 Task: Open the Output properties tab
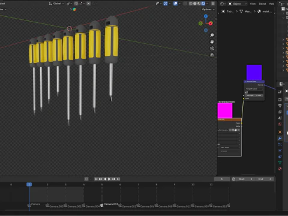click(280, 106)
